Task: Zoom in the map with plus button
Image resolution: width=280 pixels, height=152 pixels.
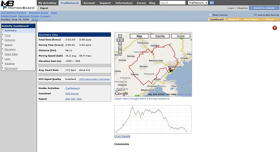Action: click(120, 48)
